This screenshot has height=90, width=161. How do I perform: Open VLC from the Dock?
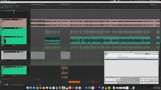coord(106,88)
